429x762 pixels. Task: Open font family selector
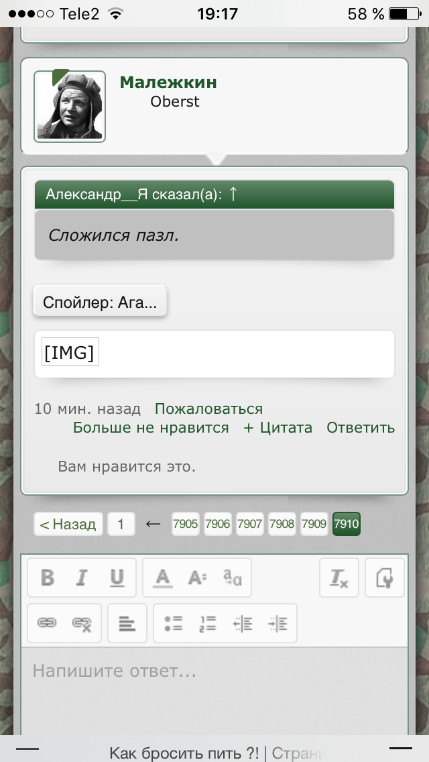232,578
